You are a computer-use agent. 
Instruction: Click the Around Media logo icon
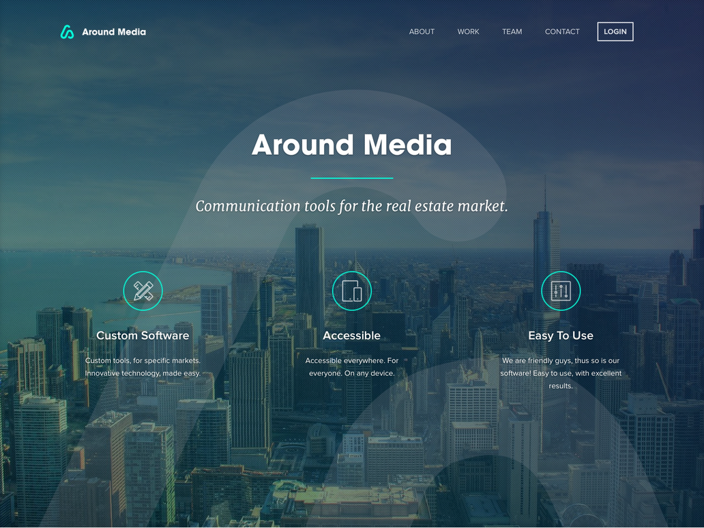(x=67, y=32)
